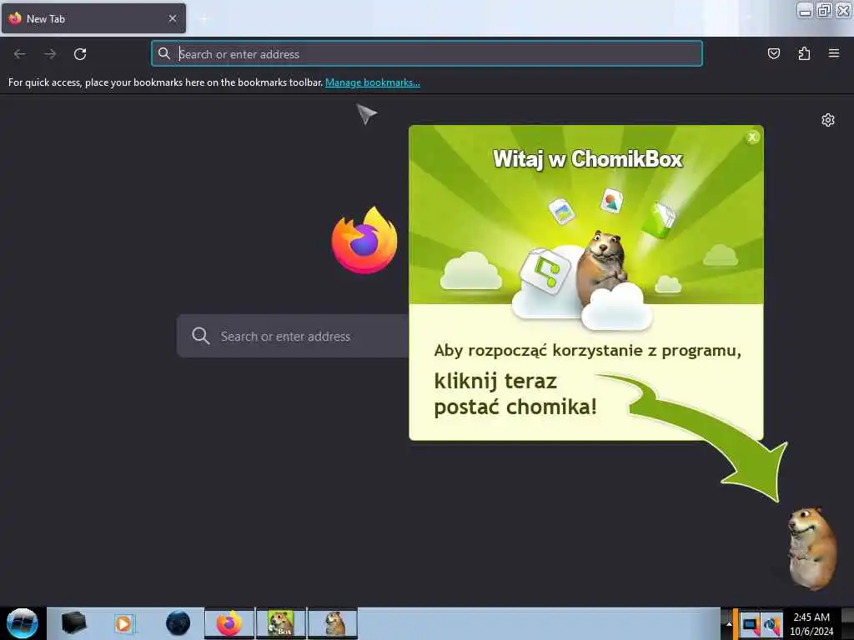Reload the current page
Screen dimensions: 854x640
[x=80, y=54]
